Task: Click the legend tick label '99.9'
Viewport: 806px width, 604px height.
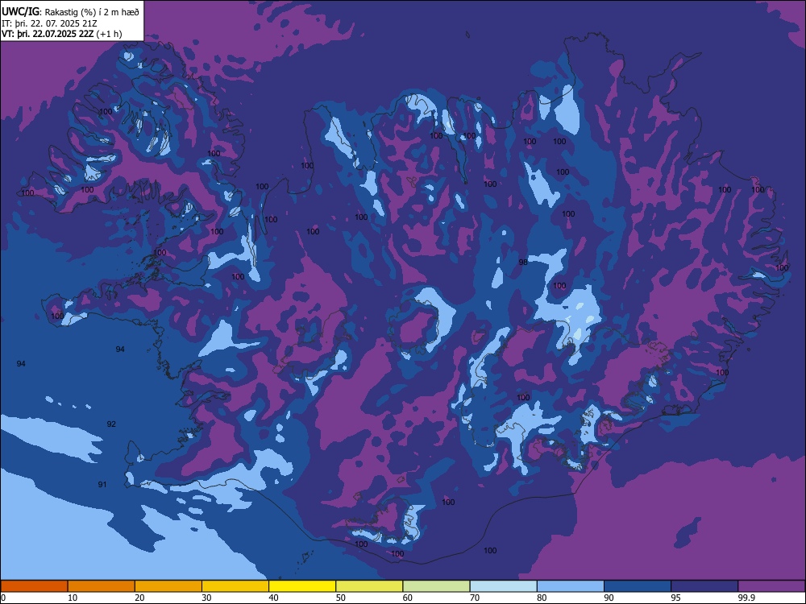Action: tap(746, 598)
